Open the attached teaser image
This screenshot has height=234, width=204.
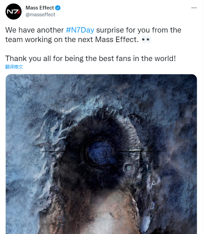[x=101, y=154]
